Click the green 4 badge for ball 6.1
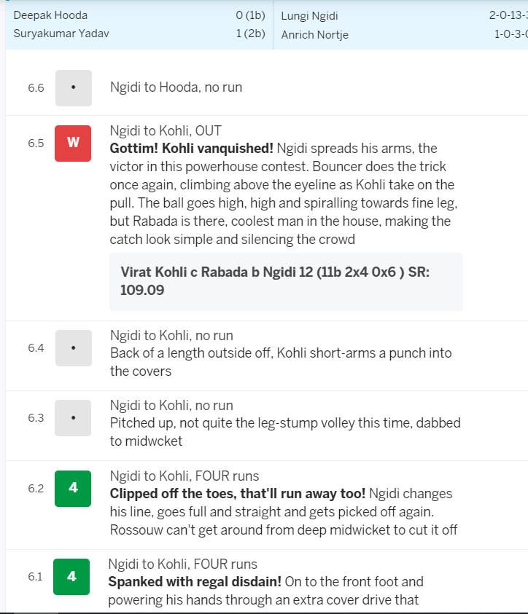 coord(71,577)
